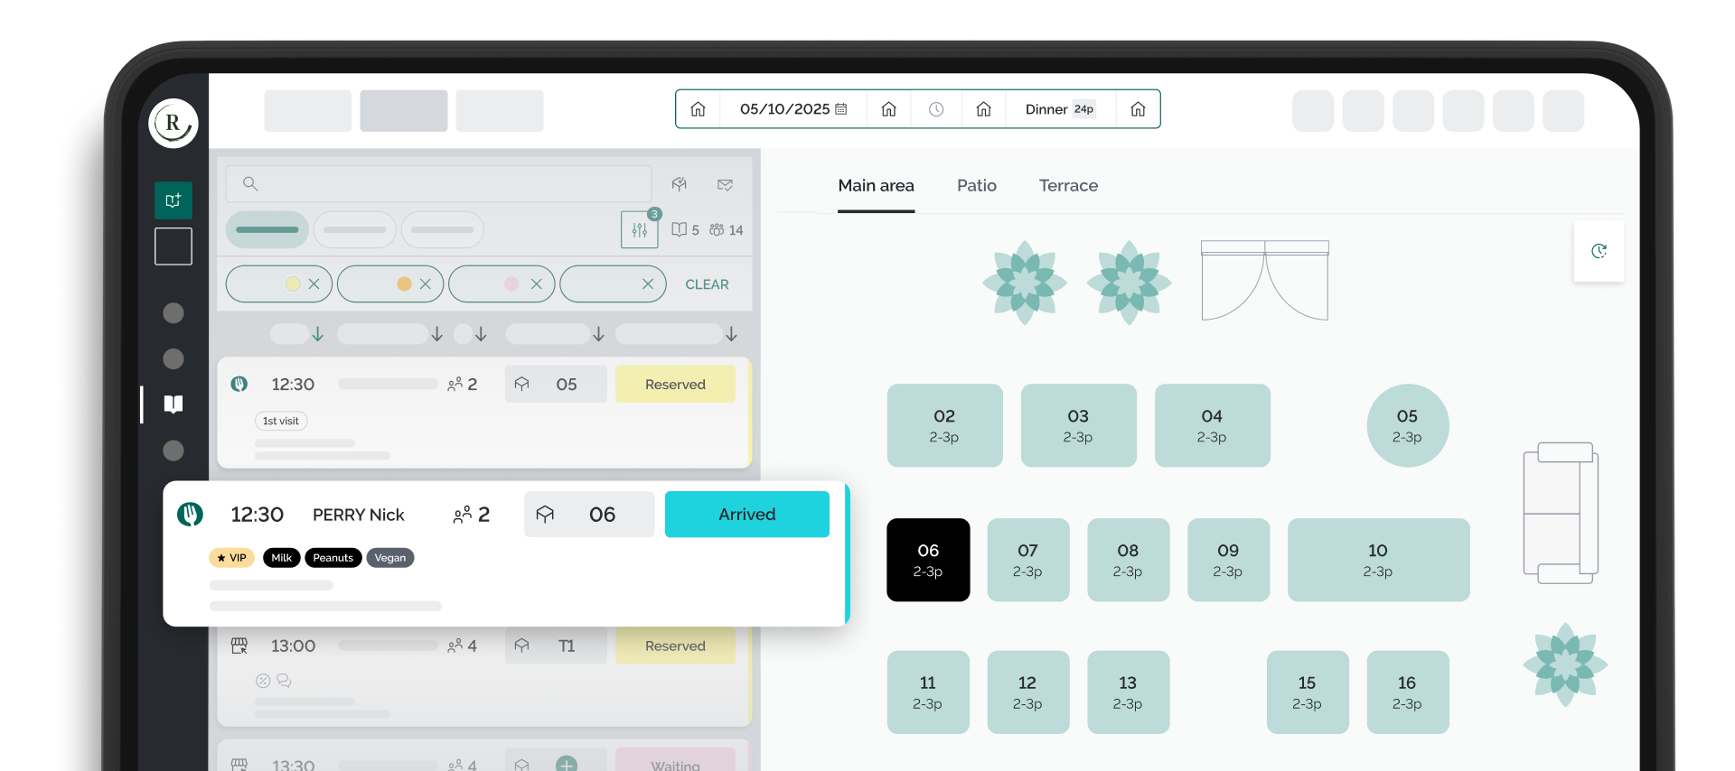
Task: Click CLEAR to reset filters
Action: (707, 284)
